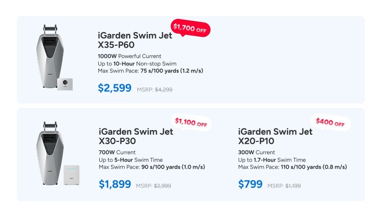Click the $1,100 OFF discount badge
This screenshot has width=378, height=212.
(191, 123)
